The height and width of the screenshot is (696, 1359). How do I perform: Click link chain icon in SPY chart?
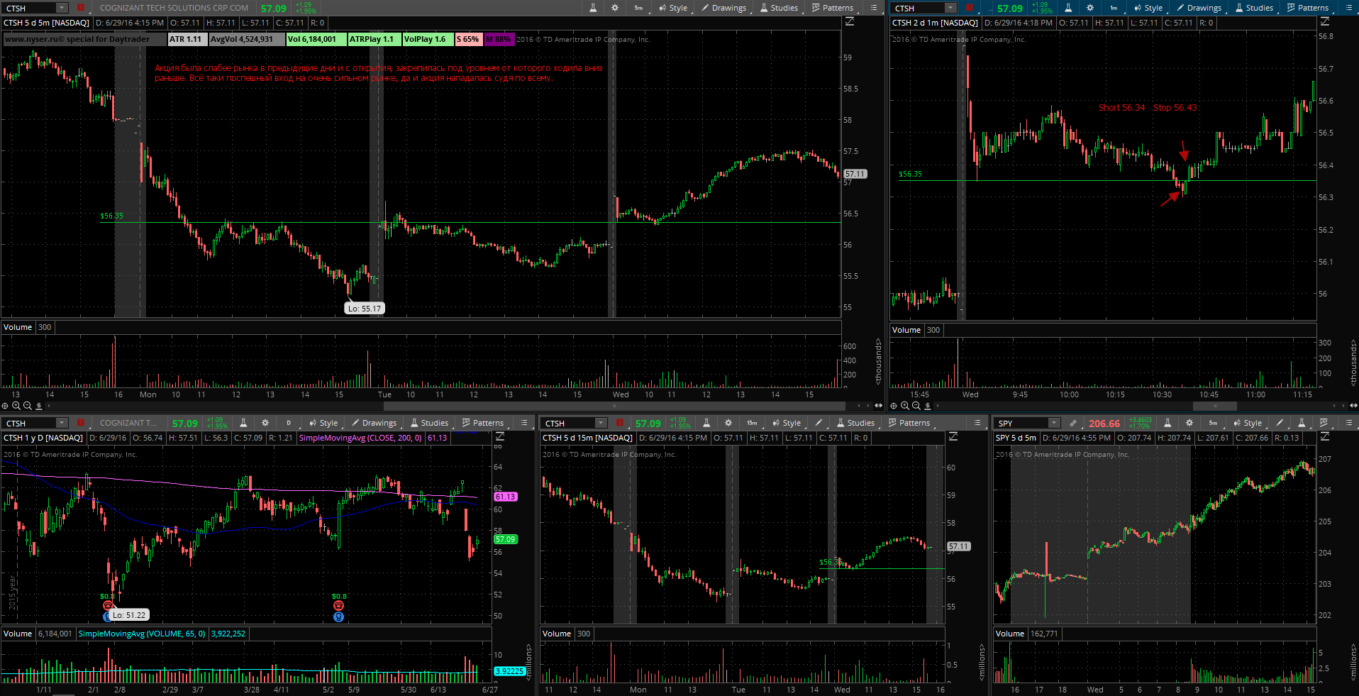point(1073,423)
